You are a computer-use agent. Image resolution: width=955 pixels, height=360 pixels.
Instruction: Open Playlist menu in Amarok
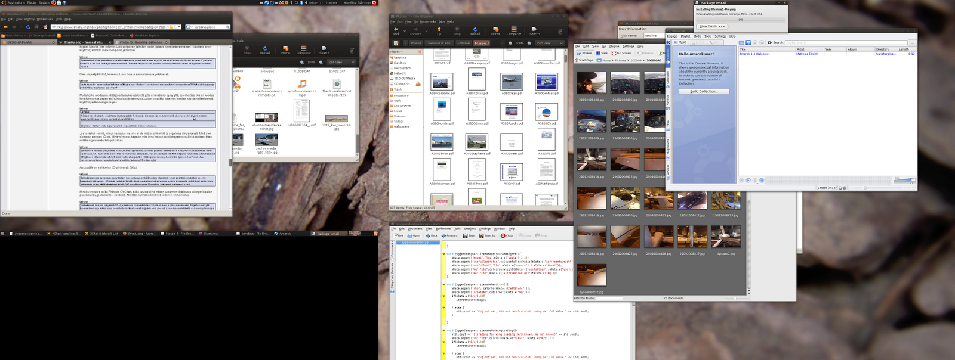click(x=685, y=36)
